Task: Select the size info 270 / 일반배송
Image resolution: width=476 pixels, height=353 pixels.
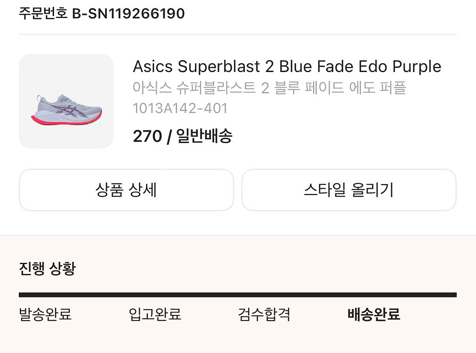Action: point(183,136)
